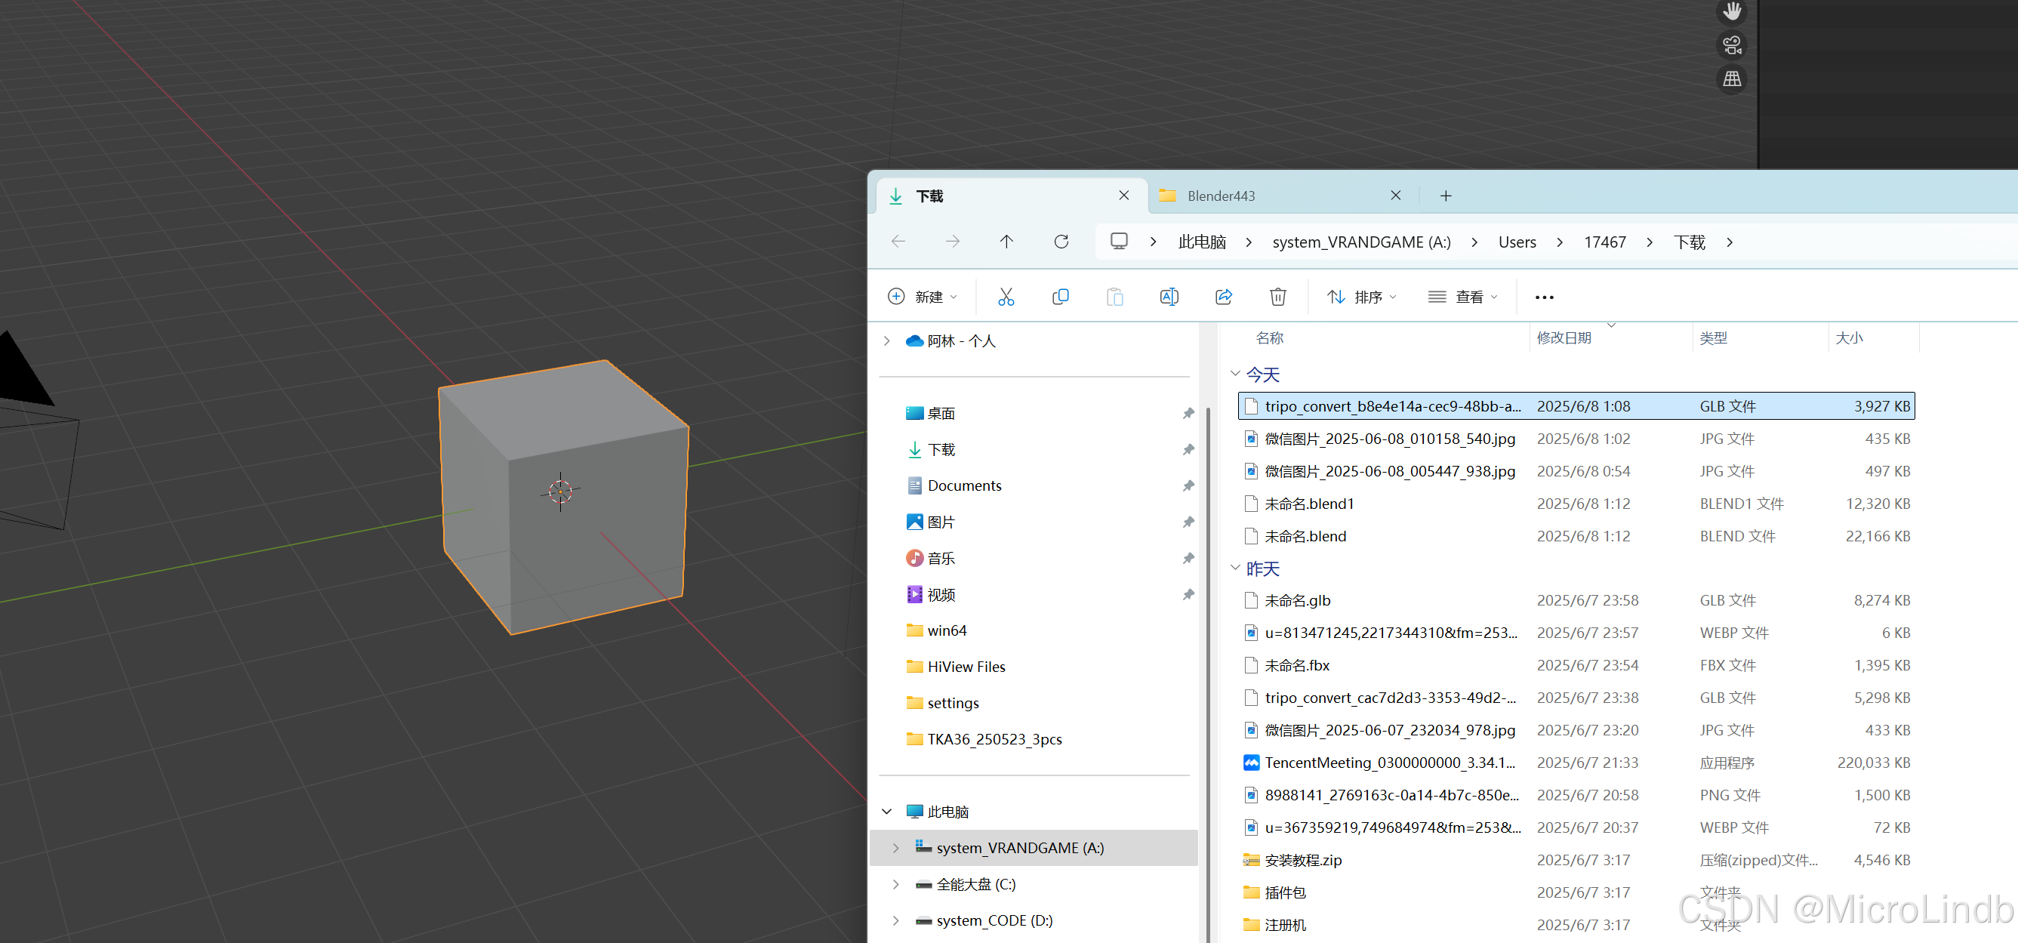Viewport: 2018px width, 943px height.
Task: Collapse the 昨天 file group
Action: click(1235, 569)
